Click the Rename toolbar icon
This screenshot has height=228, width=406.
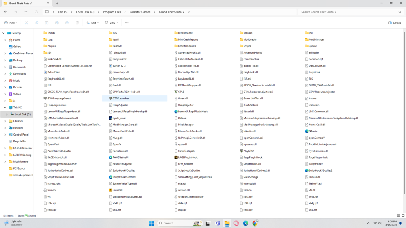57,23
